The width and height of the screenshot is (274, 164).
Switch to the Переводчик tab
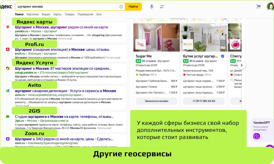[x=85, y=14]
